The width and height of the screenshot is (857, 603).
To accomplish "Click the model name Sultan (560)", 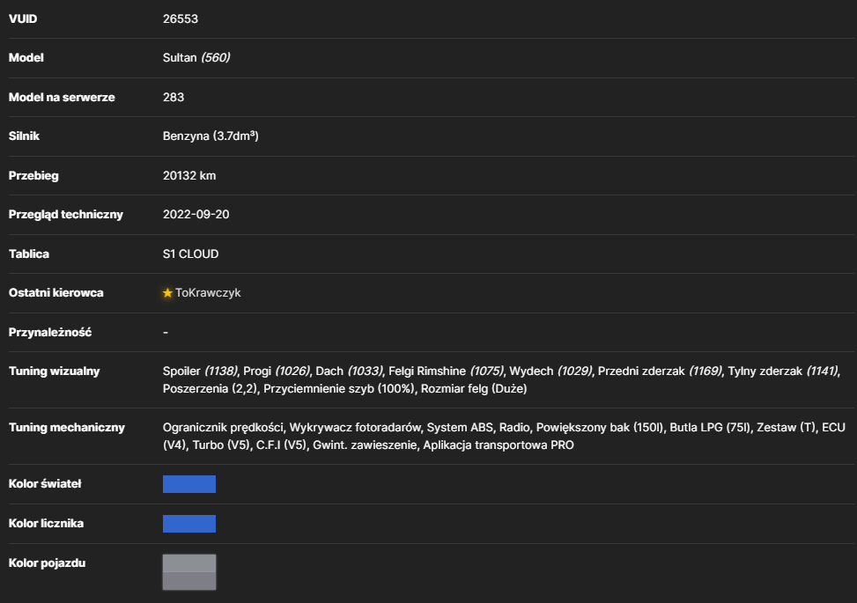I will [196, 57].
